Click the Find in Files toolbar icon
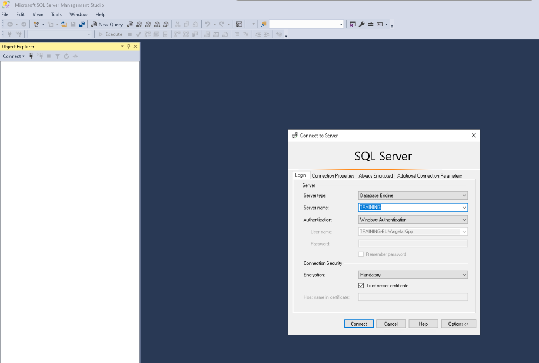The image size is (539, 363). tap(264, 24)
